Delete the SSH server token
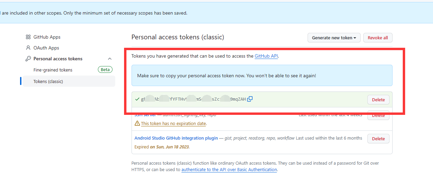The image size is (433, 186). pyautogui.click(x=378, y=115)
